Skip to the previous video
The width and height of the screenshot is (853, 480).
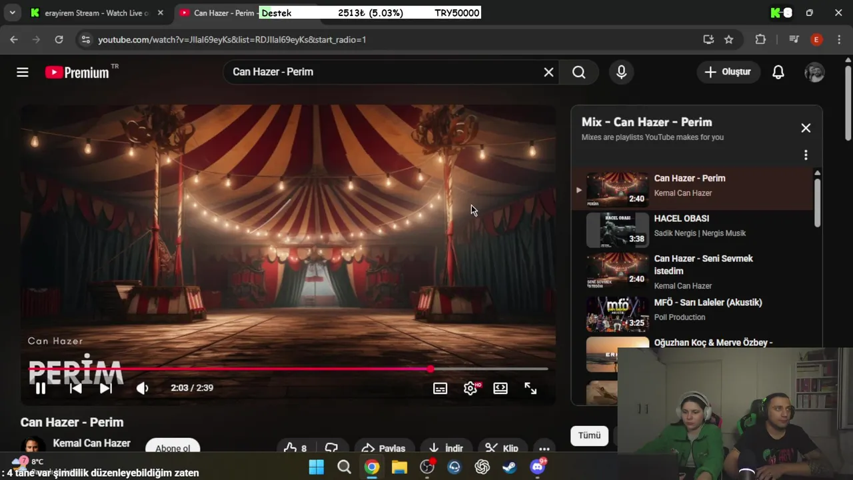pos(75,388)
